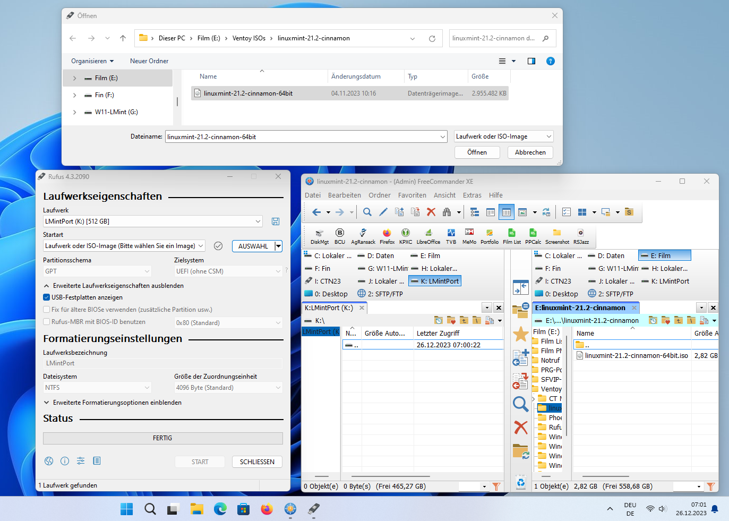Screen dimensions: 729x521
Task: Open AgRansack from the favorites toolbar
Action: [x=363, y=236]
